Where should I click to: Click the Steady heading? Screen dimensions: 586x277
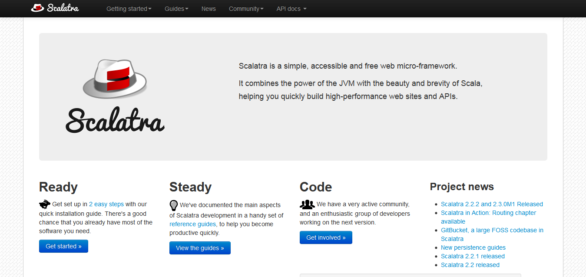pyautogui.click(x=190, y=187)
